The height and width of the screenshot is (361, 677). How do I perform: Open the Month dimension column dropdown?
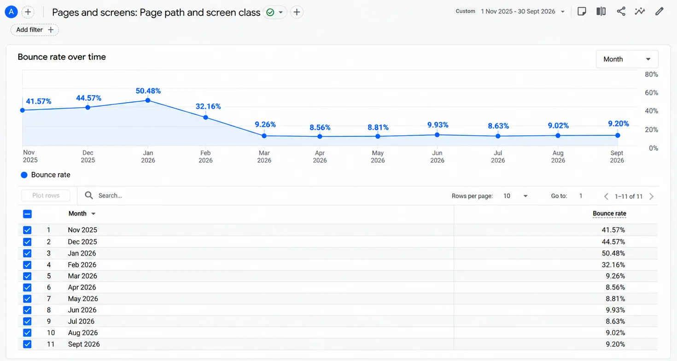click(x=93, y=214)
